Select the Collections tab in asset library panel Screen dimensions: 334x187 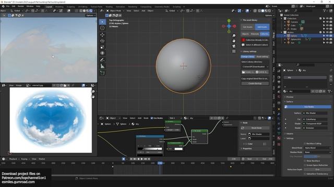pos(265,34)
